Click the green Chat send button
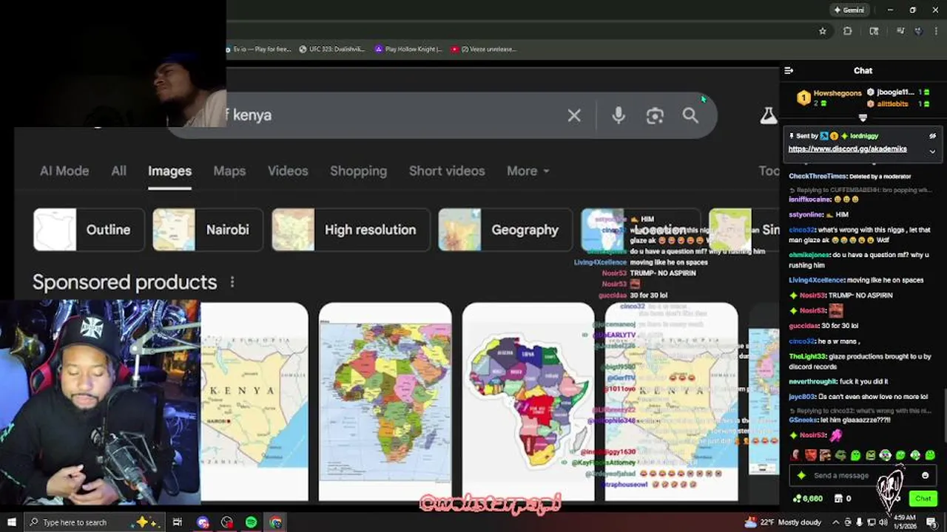 (923, 499)
